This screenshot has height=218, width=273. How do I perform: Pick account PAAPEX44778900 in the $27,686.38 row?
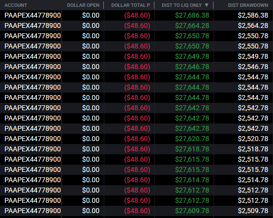tap(32, 15)
